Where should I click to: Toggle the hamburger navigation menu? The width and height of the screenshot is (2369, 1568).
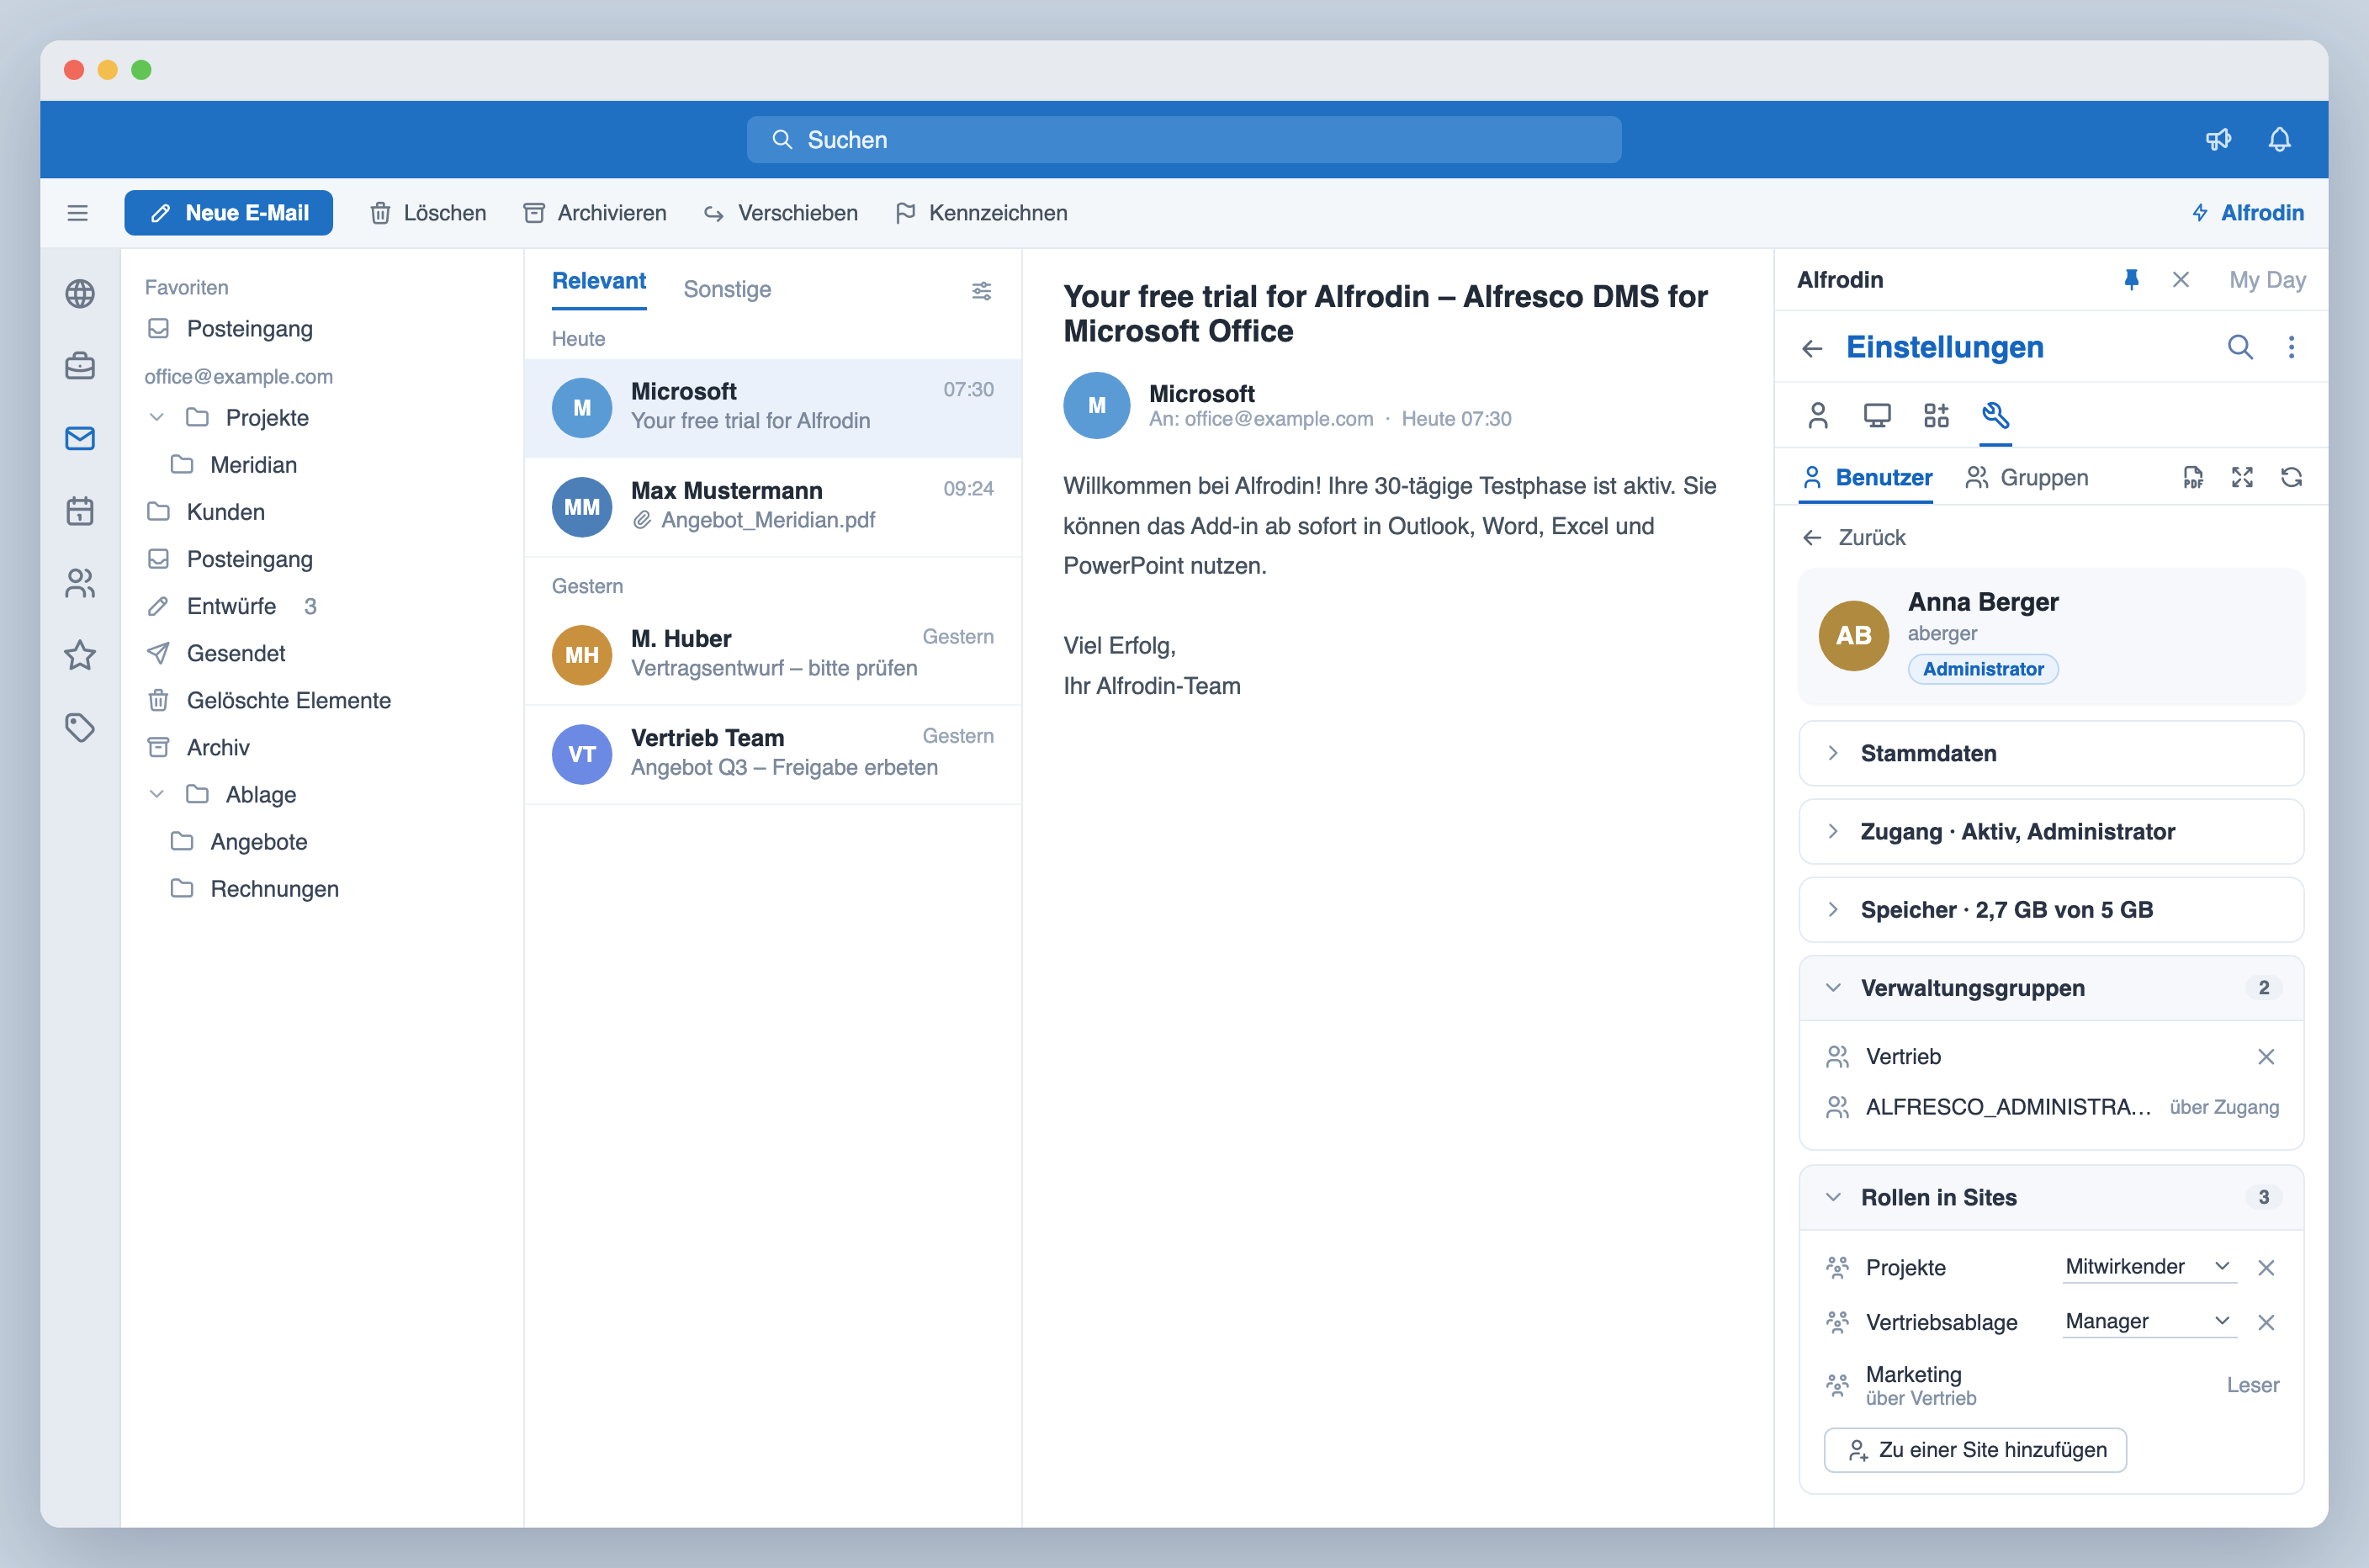77,213
